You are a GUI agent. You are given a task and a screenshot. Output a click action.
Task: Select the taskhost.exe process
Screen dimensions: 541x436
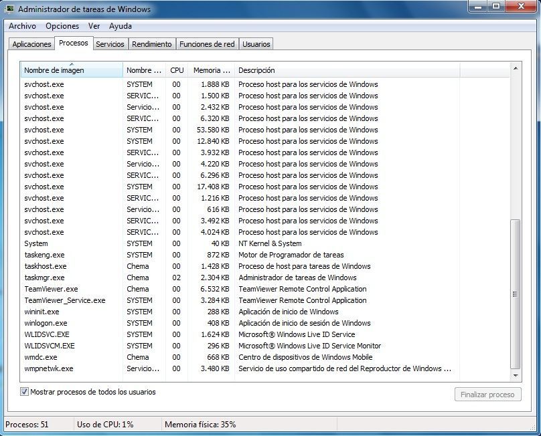coord(240,266)
